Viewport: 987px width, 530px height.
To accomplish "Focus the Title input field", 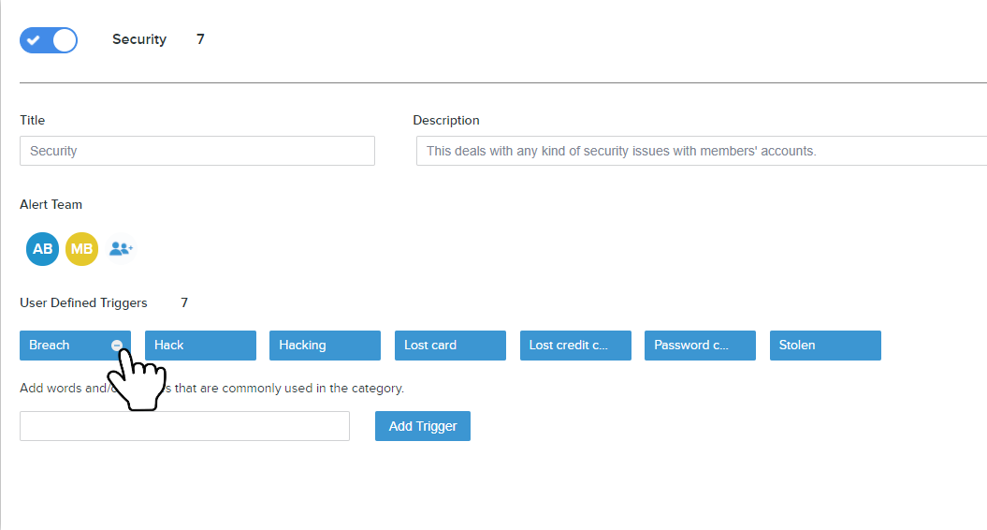I will [196, 151].
